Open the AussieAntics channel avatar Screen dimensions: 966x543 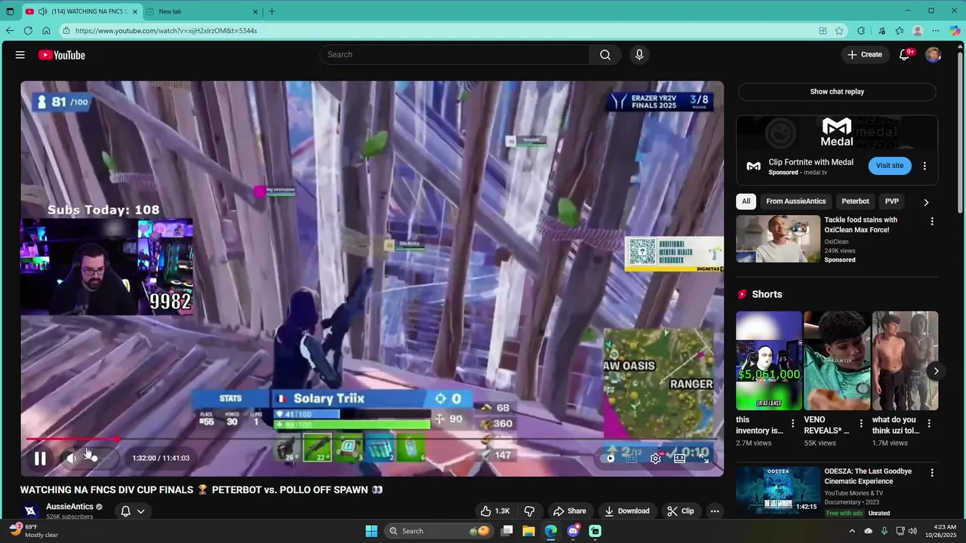point(30,511)
